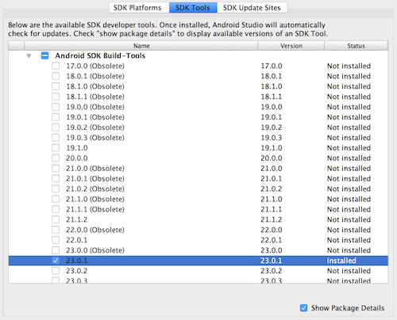Check the 23.0.2 build tools box

coord(56,271)
